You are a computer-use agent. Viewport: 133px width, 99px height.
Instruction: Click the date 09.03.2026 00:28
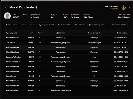[121, 91]
